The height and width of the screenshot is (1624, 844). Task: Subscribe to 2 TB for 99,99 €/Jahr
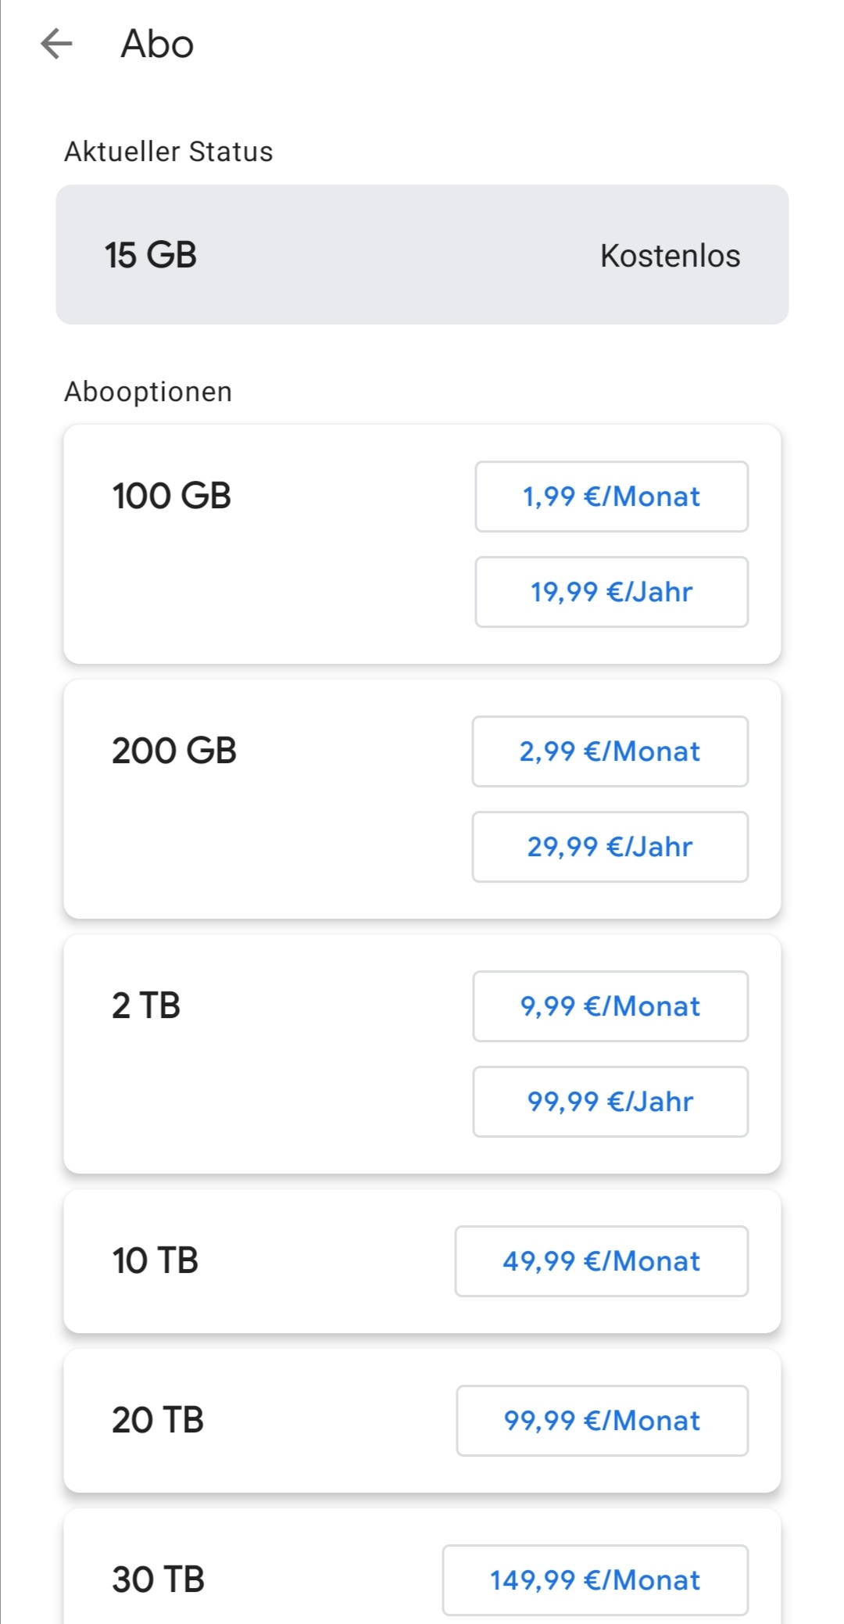tap(610, 1102)
